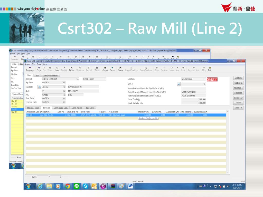Click the Export toolbar icon
Screen dimensions: 263x197
point(112,68)
